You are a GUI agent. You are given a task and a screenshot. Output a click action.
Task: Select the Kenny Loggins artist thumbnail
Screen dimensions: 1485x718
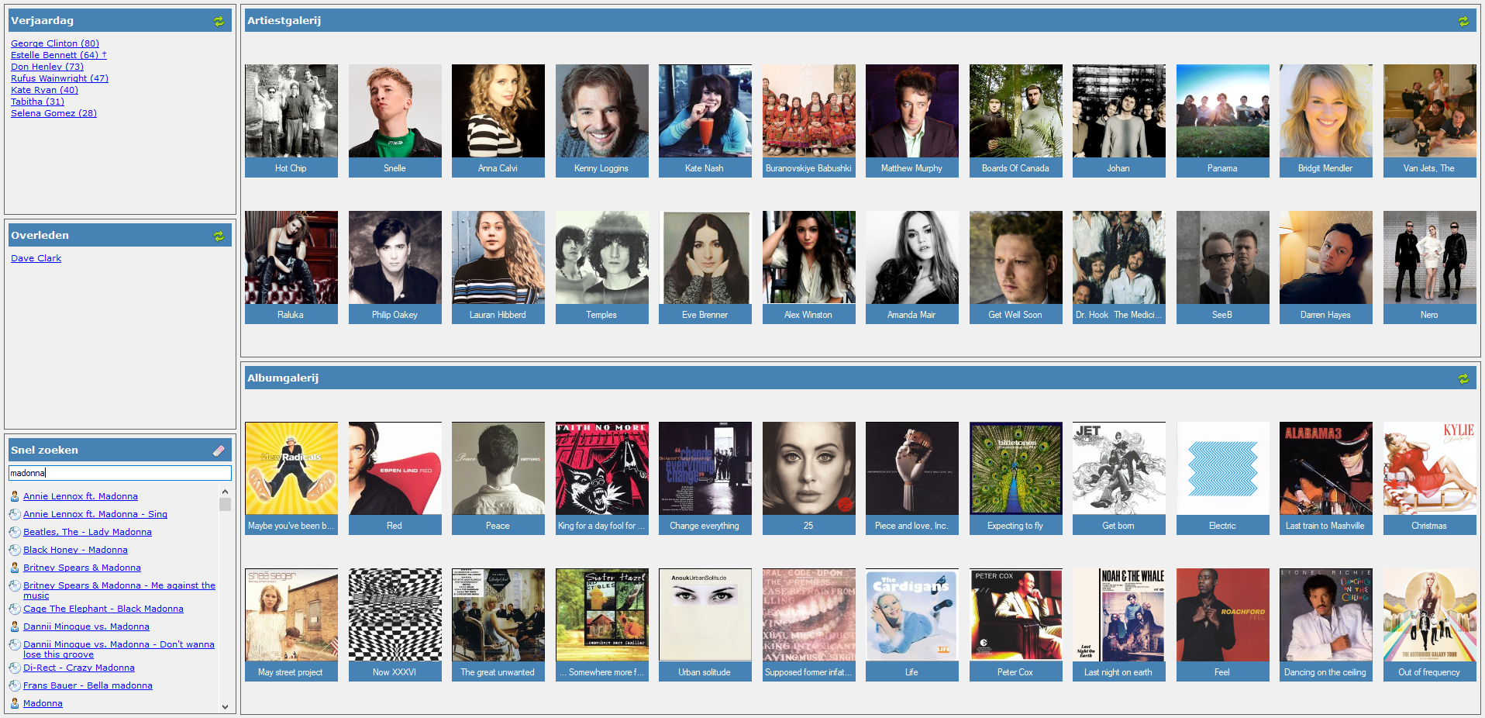(x=602, y=121)
